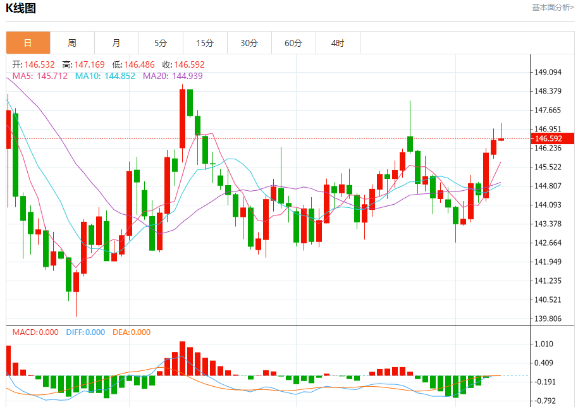This screenshot has height=407, width=578.
Task: Switch to the 周 weekly tab
Action: [x=72, y=43]
